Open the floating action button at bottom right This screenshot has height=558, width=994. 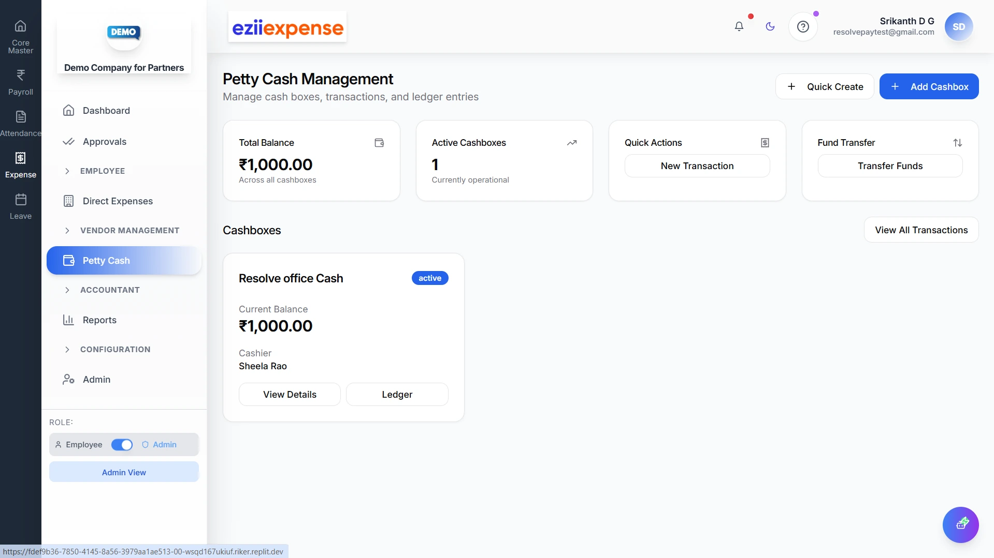point(961,524)
